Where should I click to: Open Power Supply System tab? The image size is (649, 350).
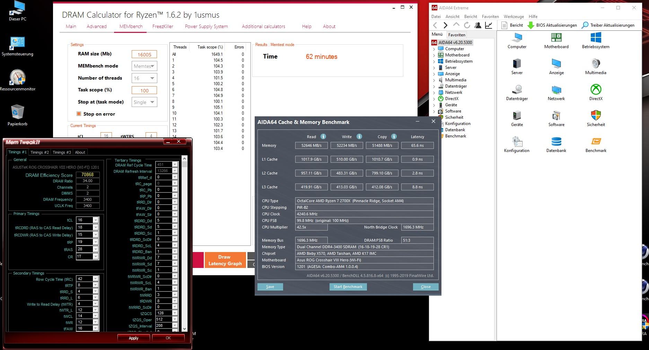(206, 26)
